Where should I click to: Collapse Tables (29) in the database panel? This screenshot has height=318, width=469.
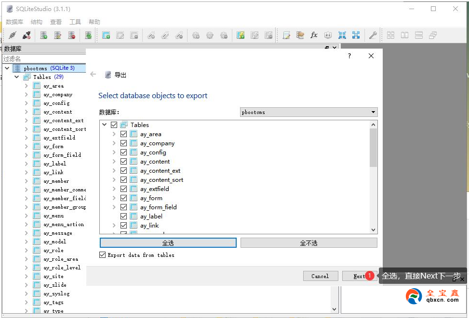[17, 77]
